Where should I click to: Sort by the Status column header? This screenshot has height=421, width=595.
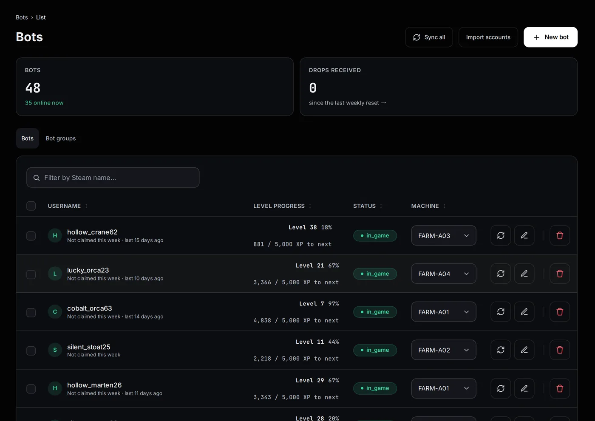point(368,206)
